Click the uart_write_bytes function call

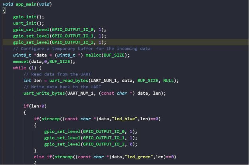44,93
